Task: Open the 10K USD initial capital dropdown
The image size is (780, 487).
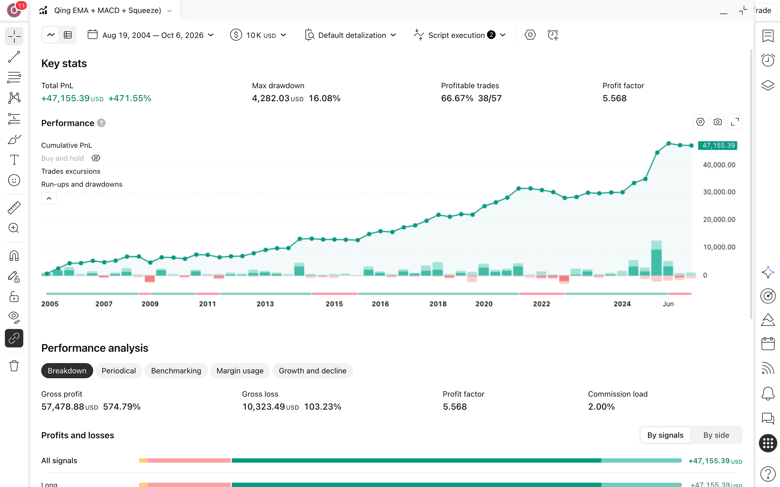Action: click(258, 35)
